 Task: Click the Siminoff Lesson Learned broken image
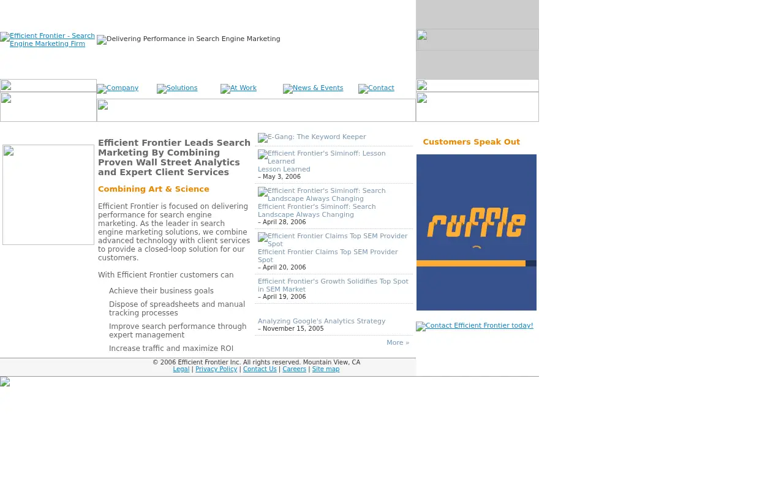322,157
